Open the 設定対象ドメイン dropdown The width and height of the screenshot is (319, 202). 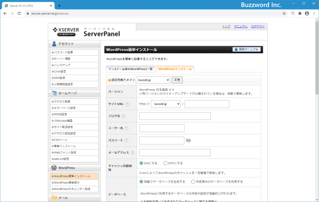(x=153, y=80)
